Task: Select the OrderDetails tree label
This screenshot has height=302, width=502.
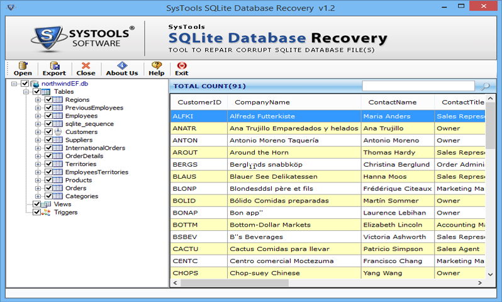Action: [x=84, y=156]
